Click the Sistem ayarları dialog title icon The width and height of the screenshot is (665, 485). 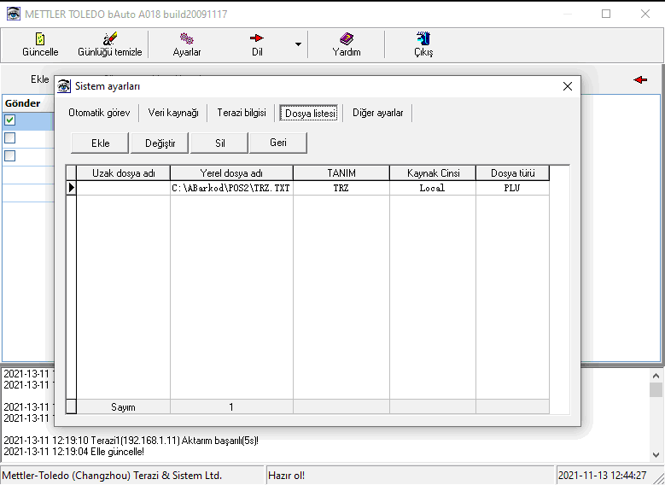[64, 86]
